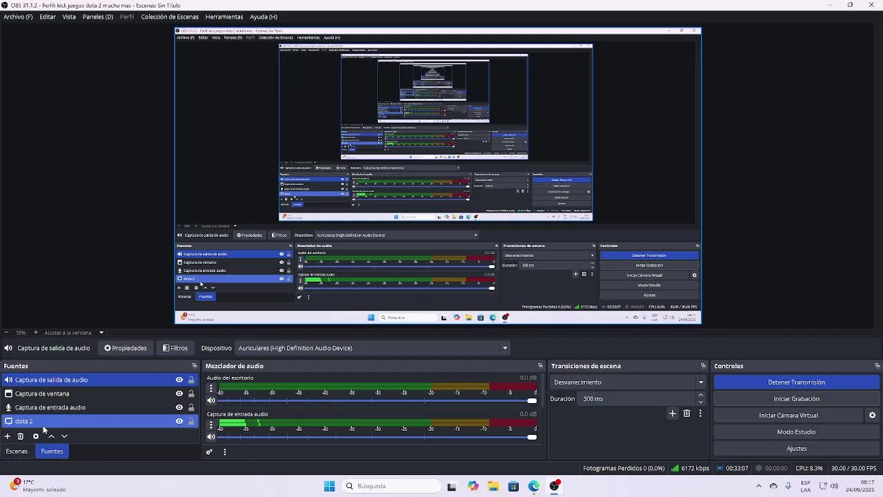Open source properties gear in Fuentes toolbar
Viewport: 883px width, 497px height.
(x=36, y=436)
